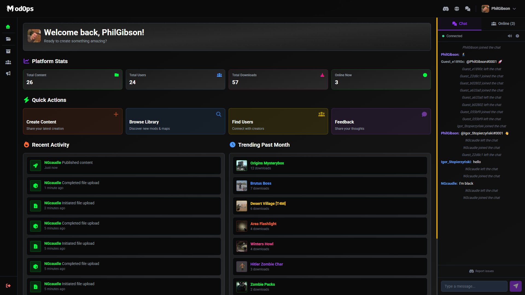Click the megaphone announcements icon in the sidebar
This screenshot has height=295, width=525.
(8, 73)
